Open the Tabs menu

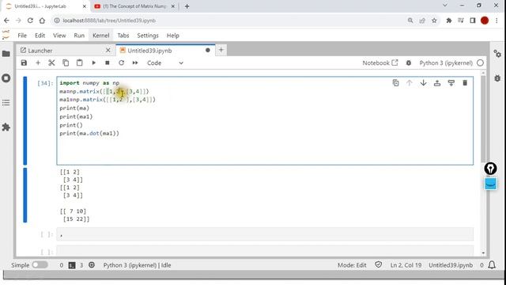(123, 36)
